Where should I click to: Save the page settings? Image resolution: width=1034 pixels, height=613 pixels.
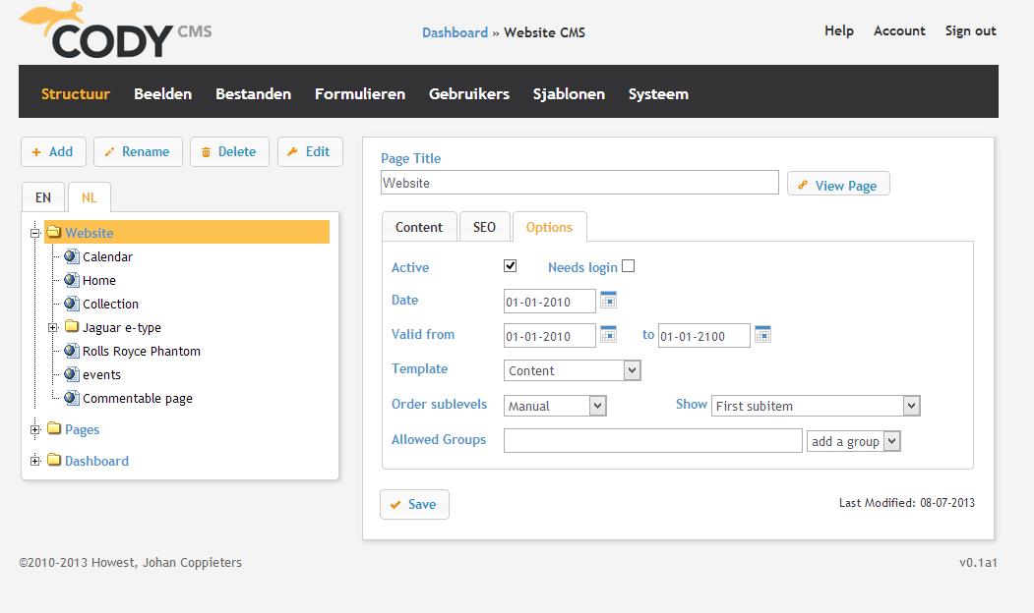(x=414, y=504)
